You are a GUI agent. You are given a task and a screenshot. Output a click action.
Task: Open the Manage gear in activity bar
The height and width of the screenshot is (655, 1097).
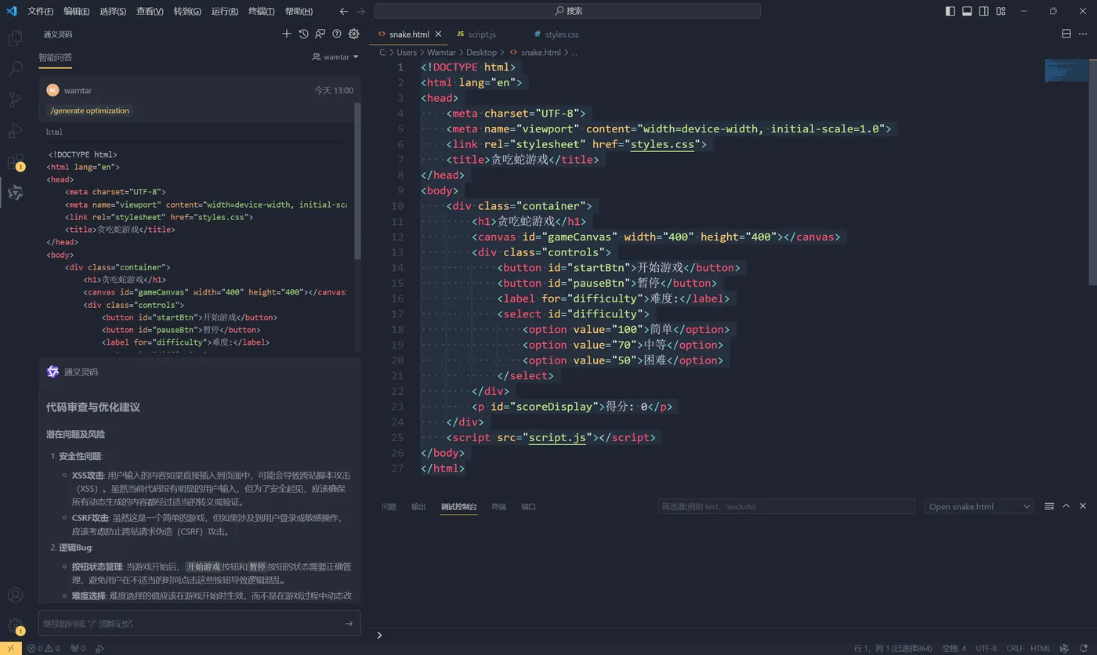[x=15, y=626]
